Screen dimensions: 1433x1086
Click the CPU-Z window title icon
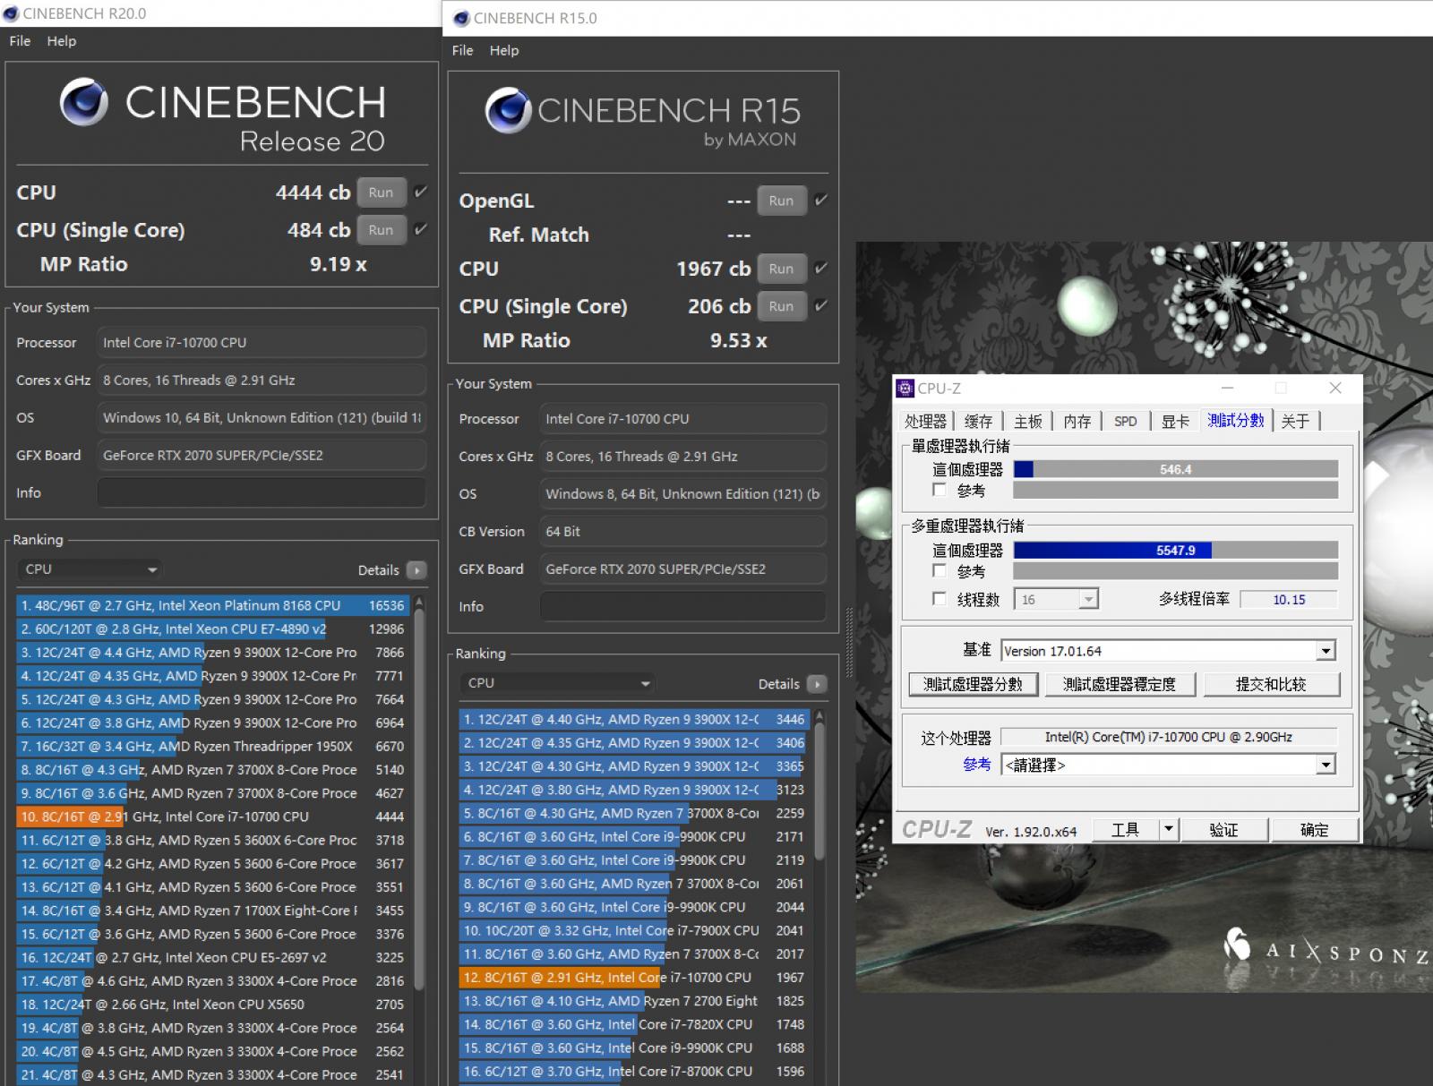point(905,388)
